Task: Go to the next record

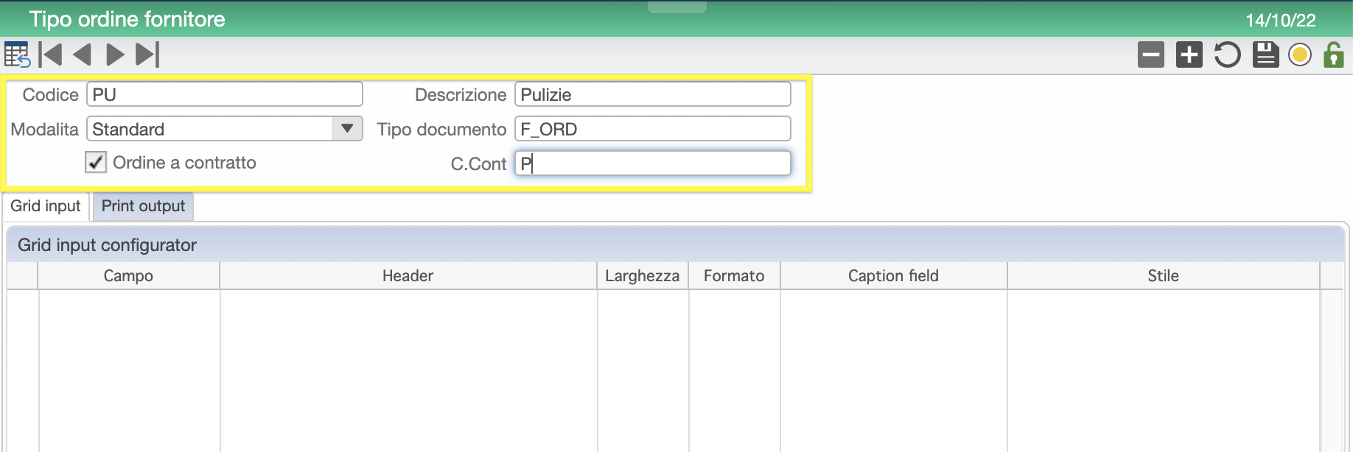Action: click(x=115, y=54)
